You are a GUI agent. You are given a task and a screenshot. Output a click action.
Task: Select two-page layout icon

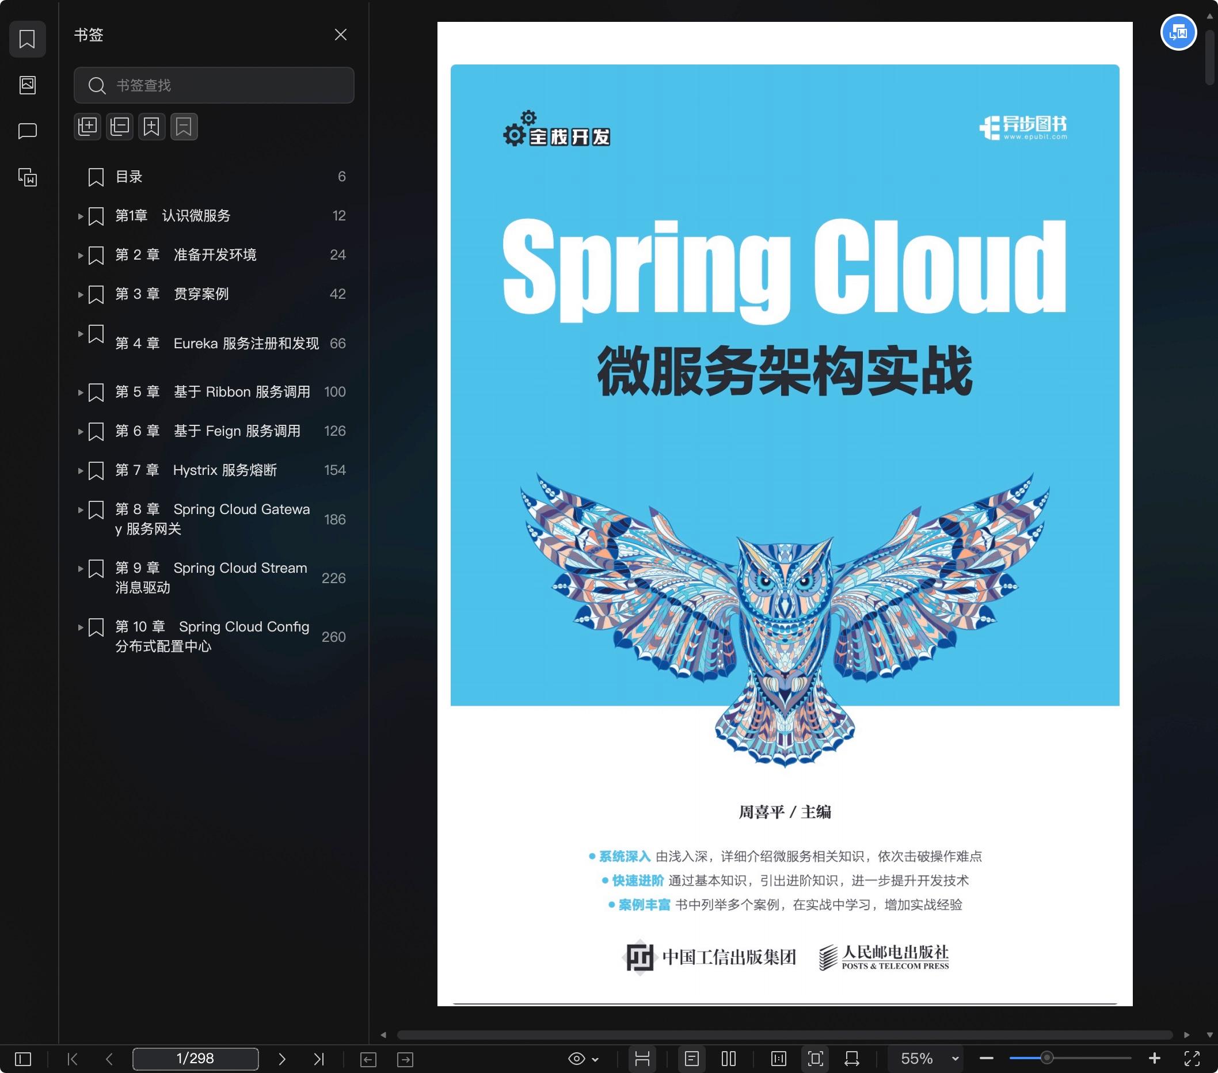coord(728,1059)
